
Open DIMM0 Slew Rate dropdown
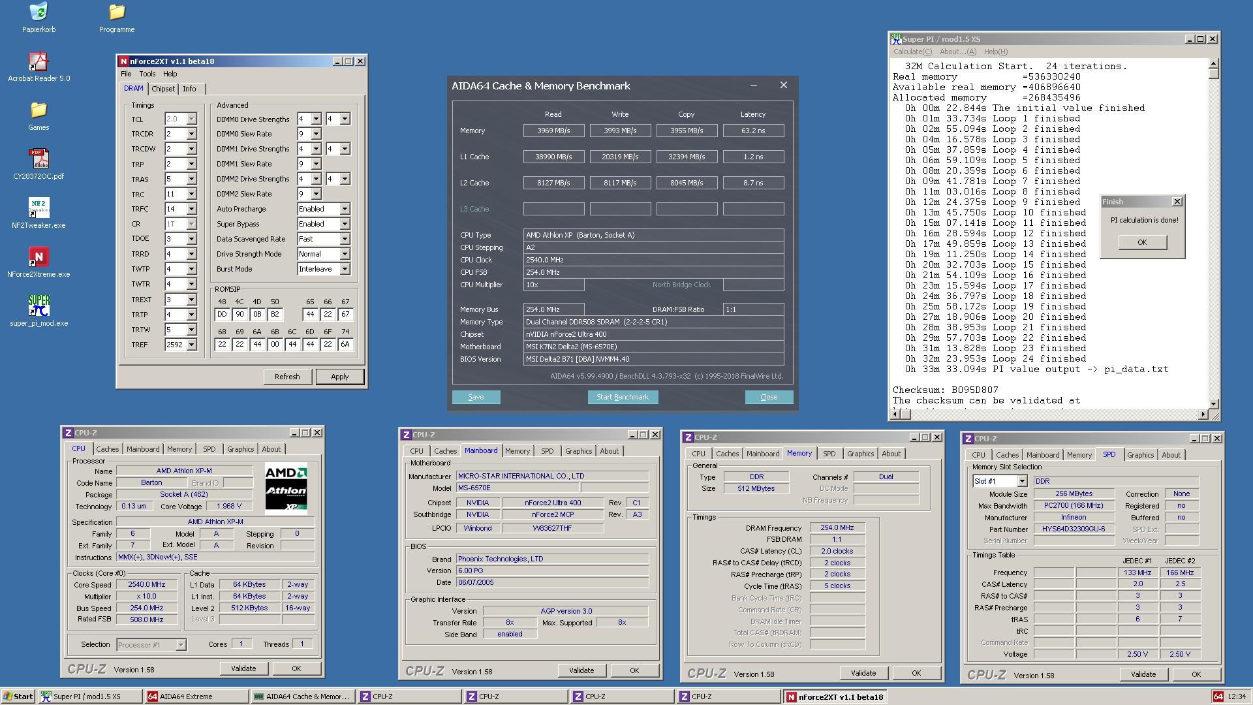[x=316, y=134]
